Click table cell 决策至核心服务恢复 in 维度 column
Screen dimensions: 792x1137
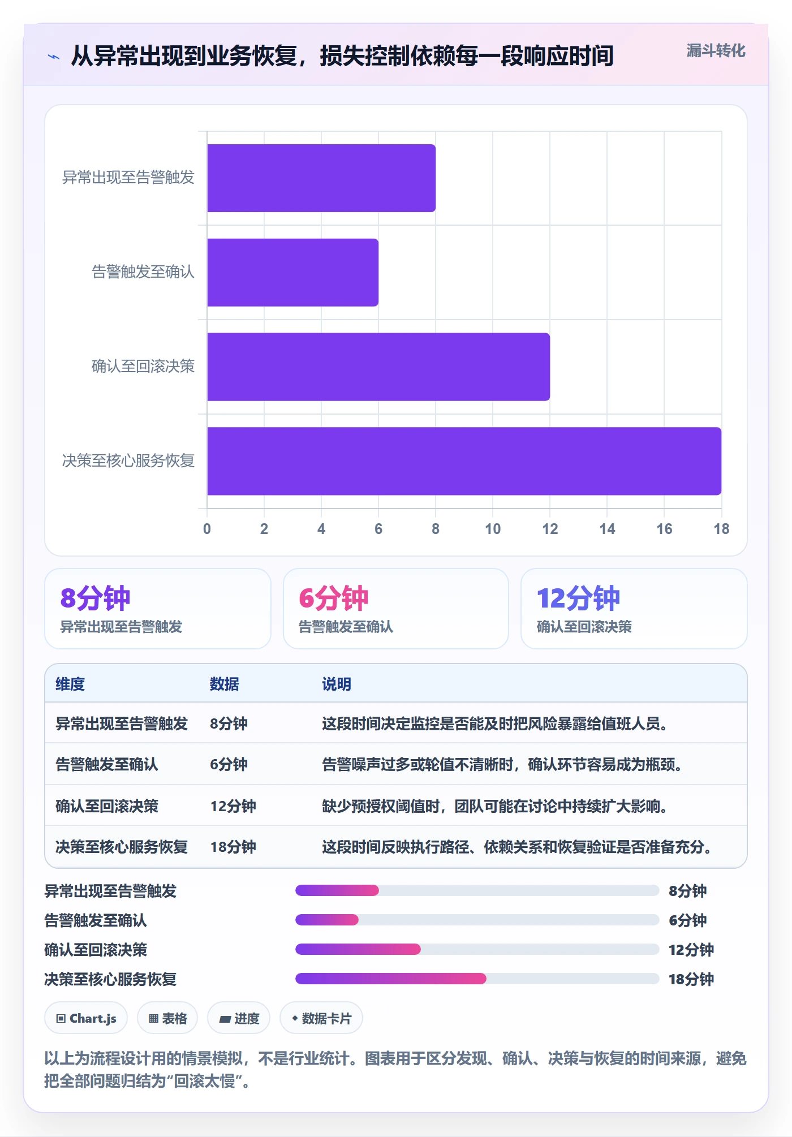122,847
